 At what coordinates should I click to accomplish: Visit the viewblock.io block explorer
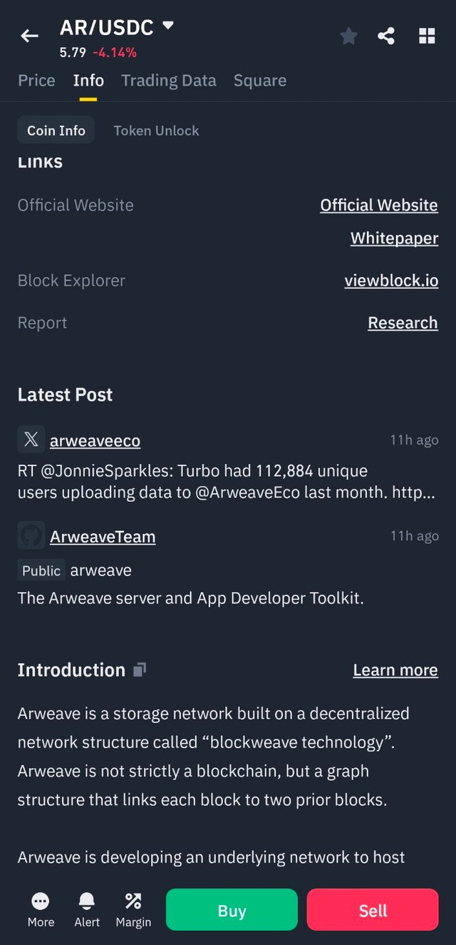click(391, 281)
